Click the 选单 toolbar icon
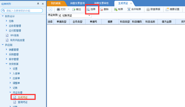This screenshot has width=185, height=107. [88, 9]
